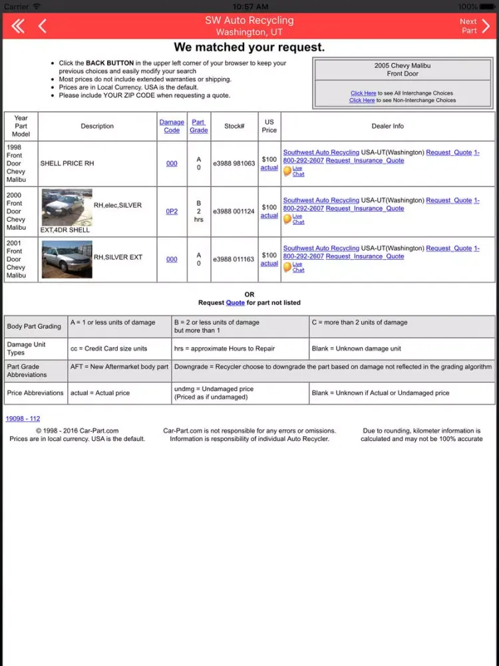
Task: Select the SHELL PRICE RH description text
Action: point(67,164)
